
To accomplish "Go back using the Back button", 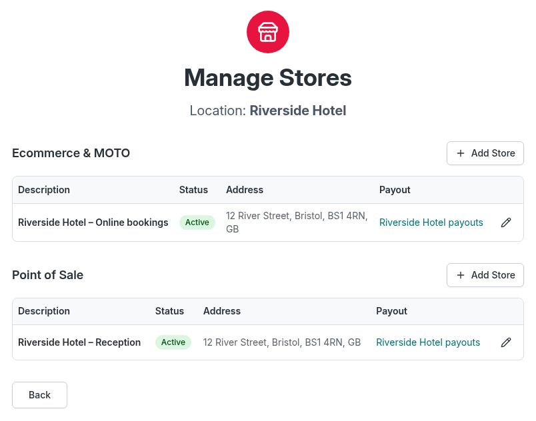I will pyautogui.click(x=39, y=395).
